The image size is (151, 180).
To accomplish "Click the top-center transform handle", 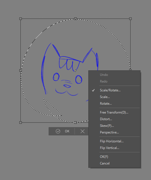I will pyautogui.click(x=76, y=19).
